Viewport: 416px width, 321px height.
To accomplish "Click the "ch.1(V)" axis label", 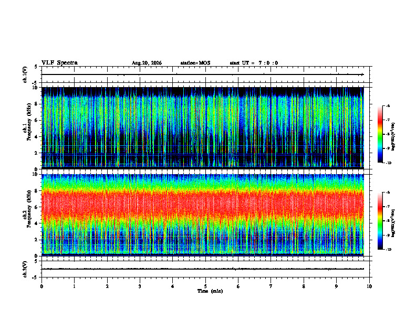I will pyautogui.click(x=25, y=74).
